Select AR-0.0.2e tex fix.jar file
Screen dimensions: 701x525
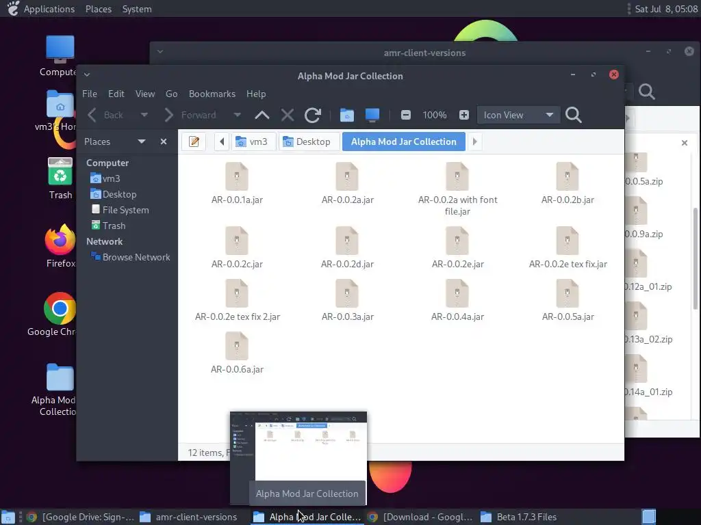(x=568, y=247)
